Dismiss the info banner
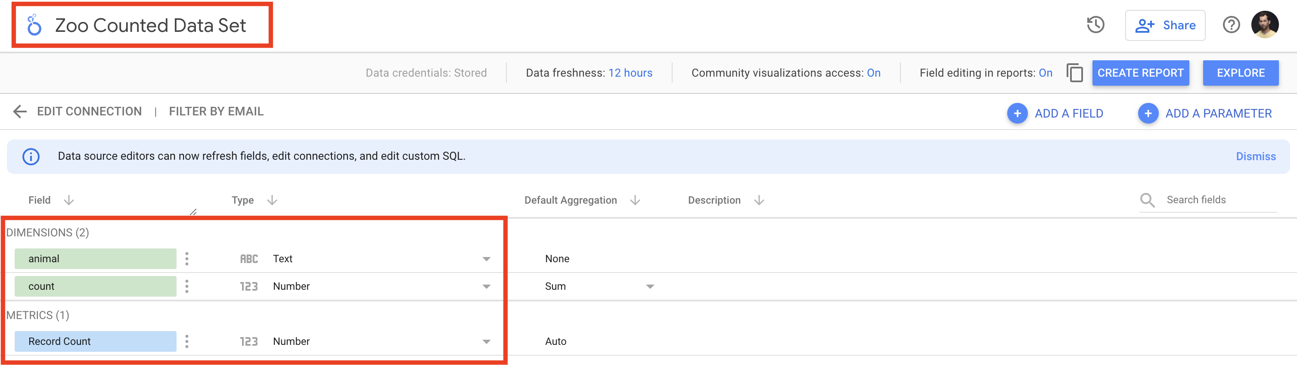Viewport: 1297px width, 372px height. (1255, 157)
